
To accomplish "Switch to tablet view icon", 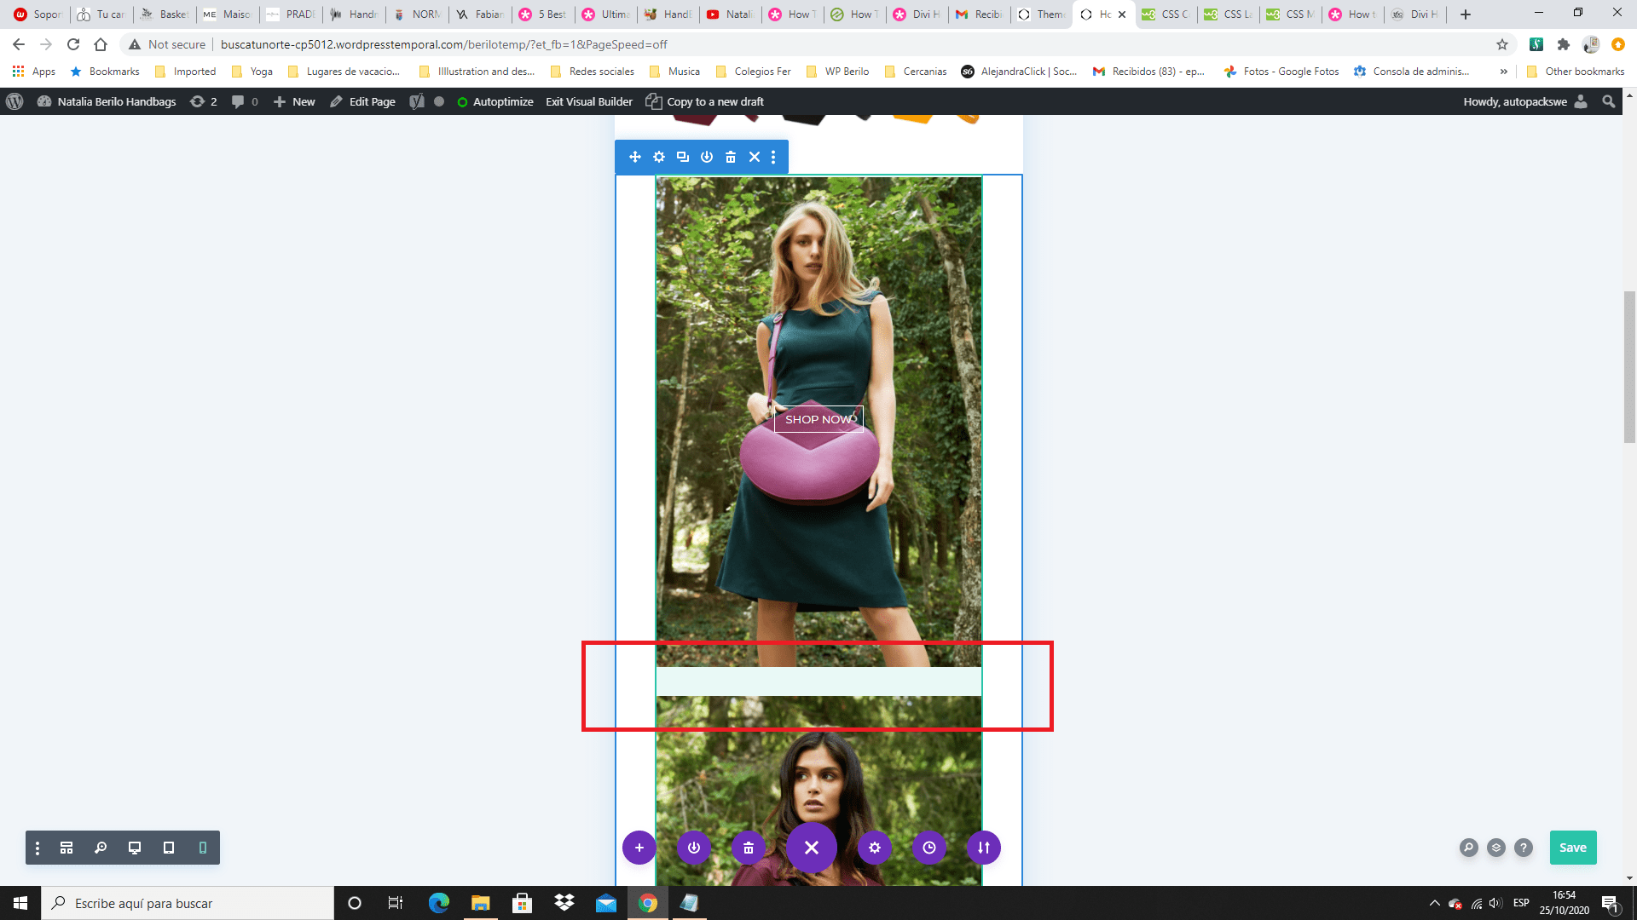I will (x=169, y=848).
